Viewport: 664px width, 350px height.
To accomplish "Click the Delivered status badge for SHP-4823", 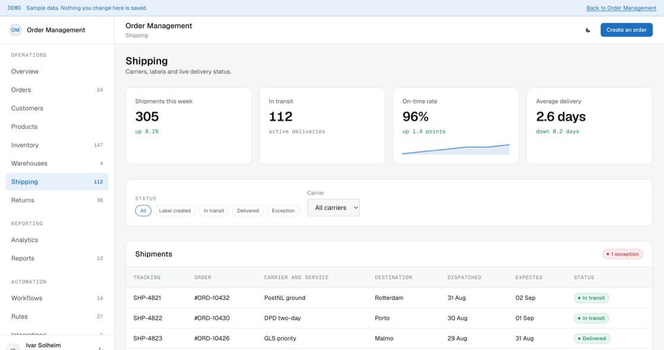I will [592, 339].
